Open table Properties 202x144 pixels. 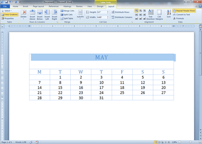click(8, 19)
